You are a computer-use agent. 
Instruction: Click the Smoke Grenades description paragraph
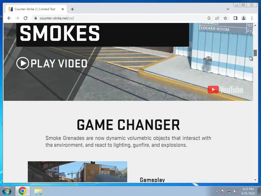(128, 141)
